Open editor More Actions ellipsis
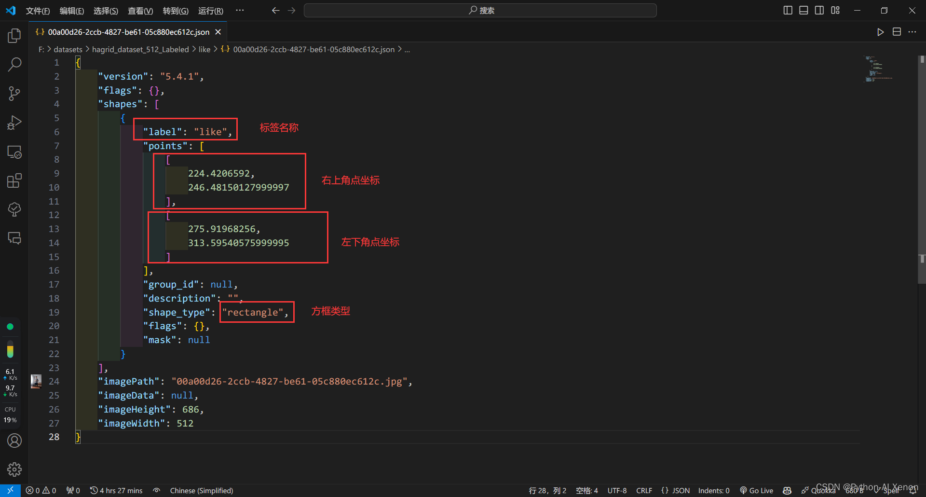Image resolution: width=926 pixels, height=497 pixels. pos(912,32)
